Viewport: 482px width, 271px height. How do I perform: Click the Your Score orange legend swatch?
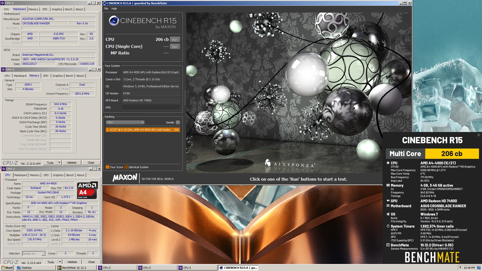[x=107, y=167]
